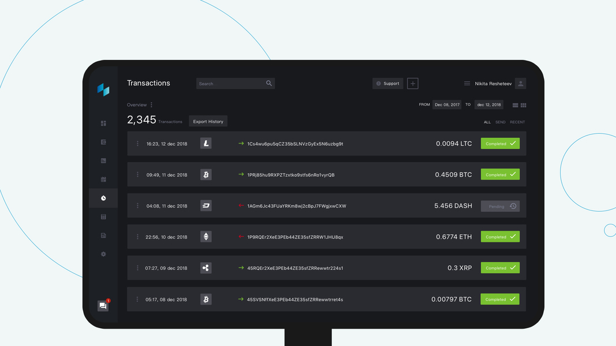
Task: Click address 1PRj85hu9RXPZTzxtko9stfs6nRo1vyrQB
Action: tap(291, 175)
